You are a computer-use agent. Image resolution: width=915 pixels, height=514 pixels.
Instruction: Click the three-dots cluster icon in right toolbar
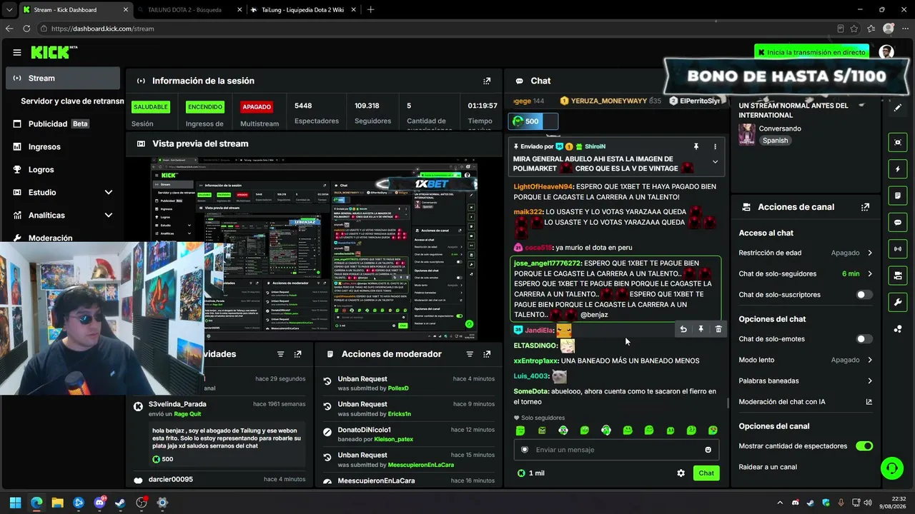898,329
